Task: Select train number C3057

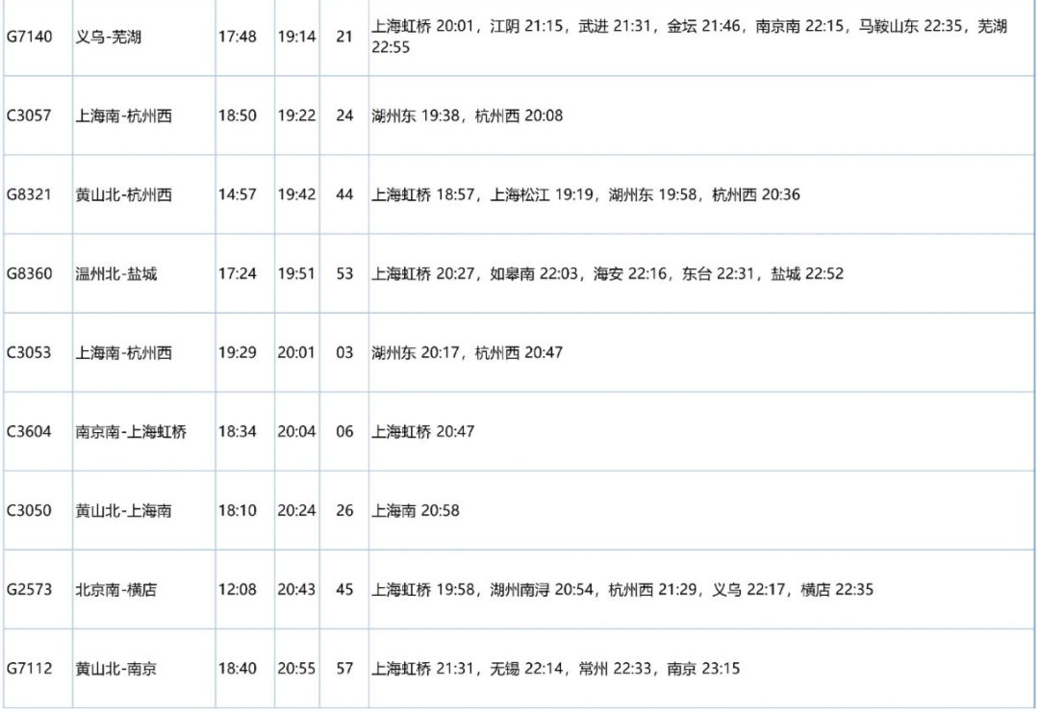Action: [29, 115]
